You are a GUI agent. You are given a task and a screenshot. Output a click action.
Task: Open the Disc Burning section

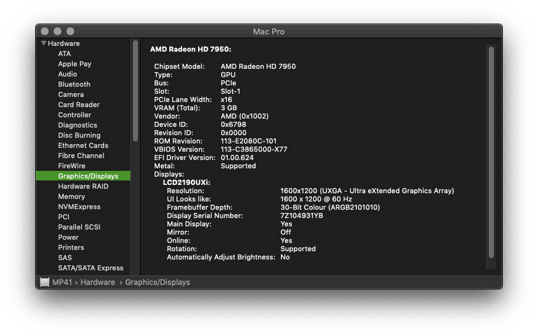(79, 135)
